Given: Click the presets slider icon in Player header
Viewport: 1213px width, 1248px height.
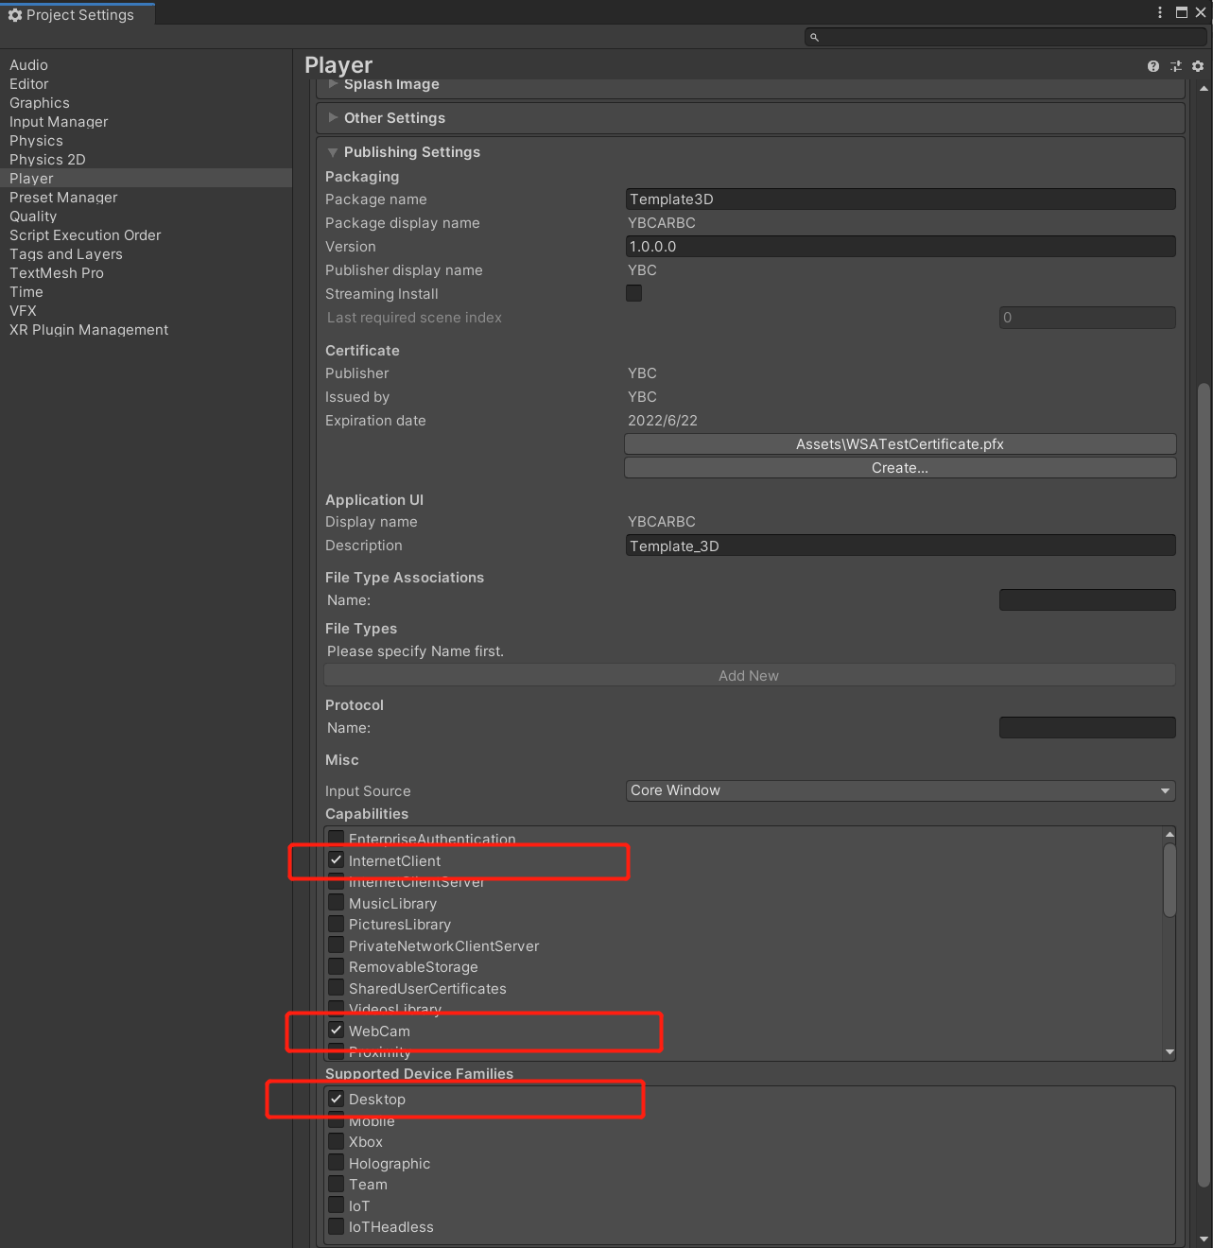Looking at the screenshot, I should click(1175, 66).
